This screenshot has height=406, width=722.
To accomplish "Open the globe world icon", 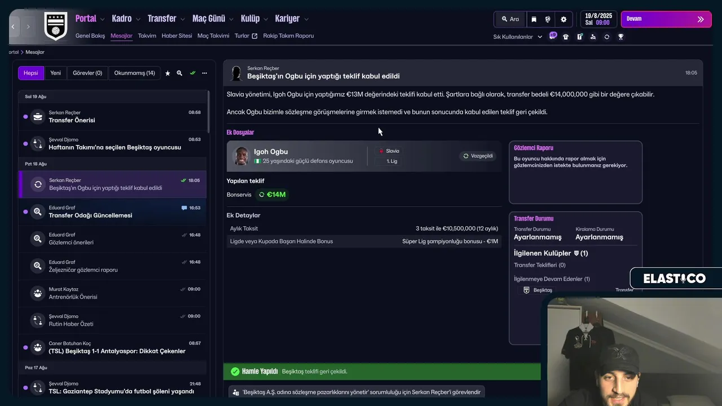I will coord(547,19).
